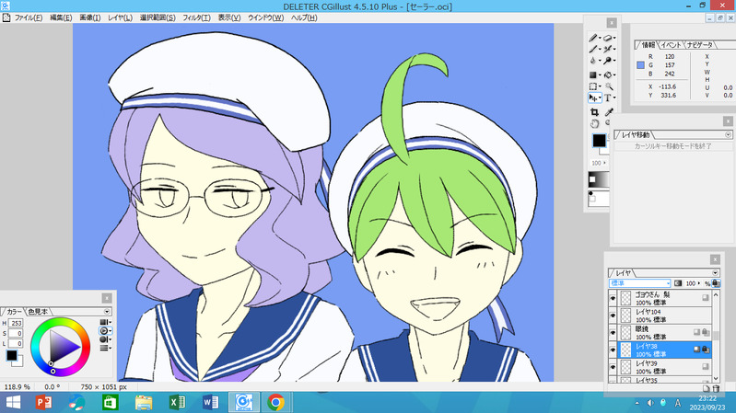Select the Pencil tool in toolbox
The width and height of the screenshot is (736, 413).
pos(593,38)
